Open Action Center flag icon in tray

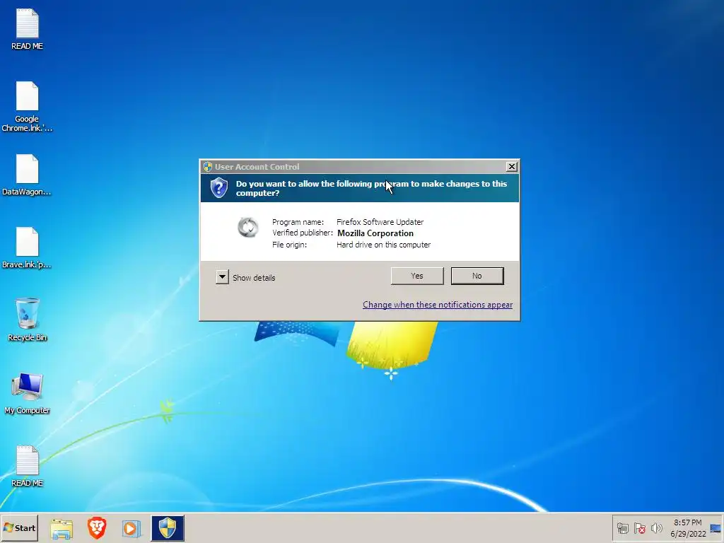pos(639,528)
